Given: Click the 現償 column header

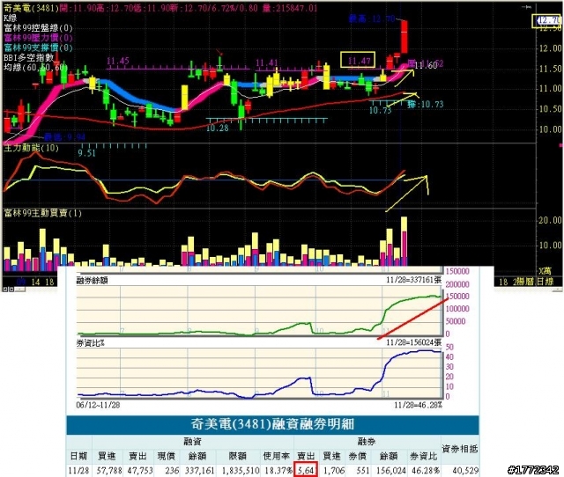Looking at the screenshot, I should pos(167,456).
